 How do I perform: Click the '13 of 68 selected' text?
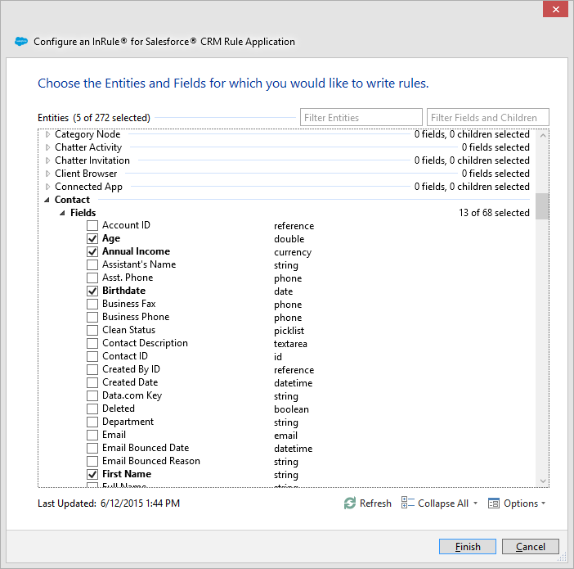pyautogui.click(x=494, y=213)
